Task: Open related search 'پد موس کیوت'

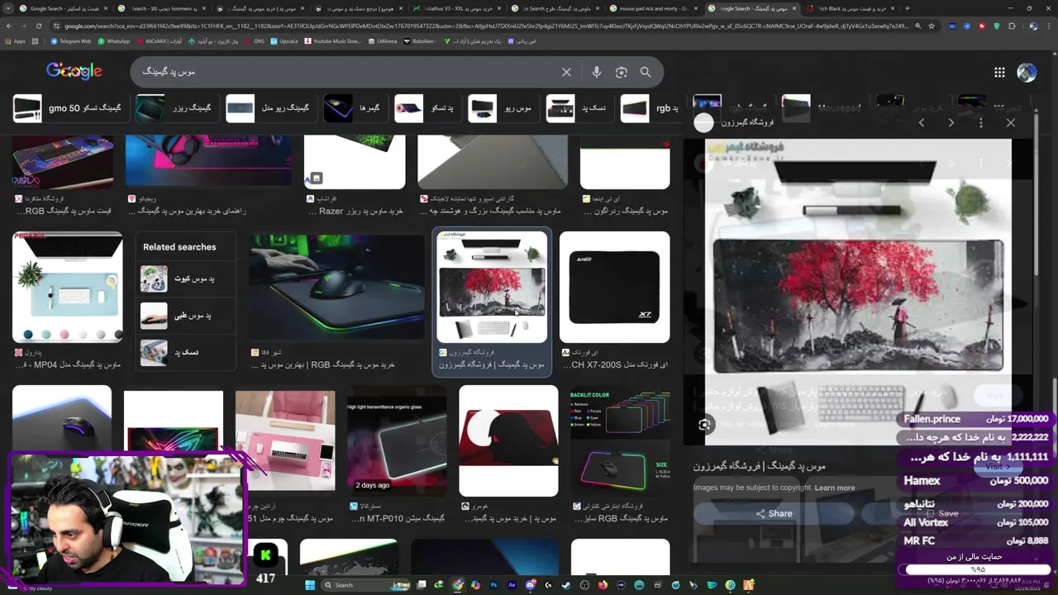Action: point(185,279)
